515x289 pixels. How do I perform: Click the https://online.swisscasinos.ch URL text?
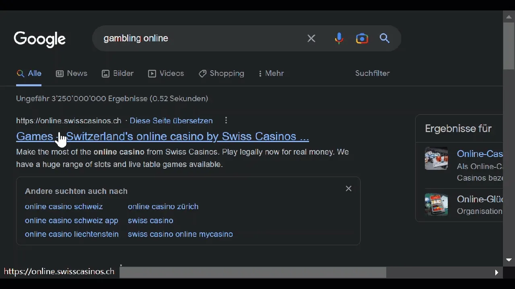pos(68,121)
